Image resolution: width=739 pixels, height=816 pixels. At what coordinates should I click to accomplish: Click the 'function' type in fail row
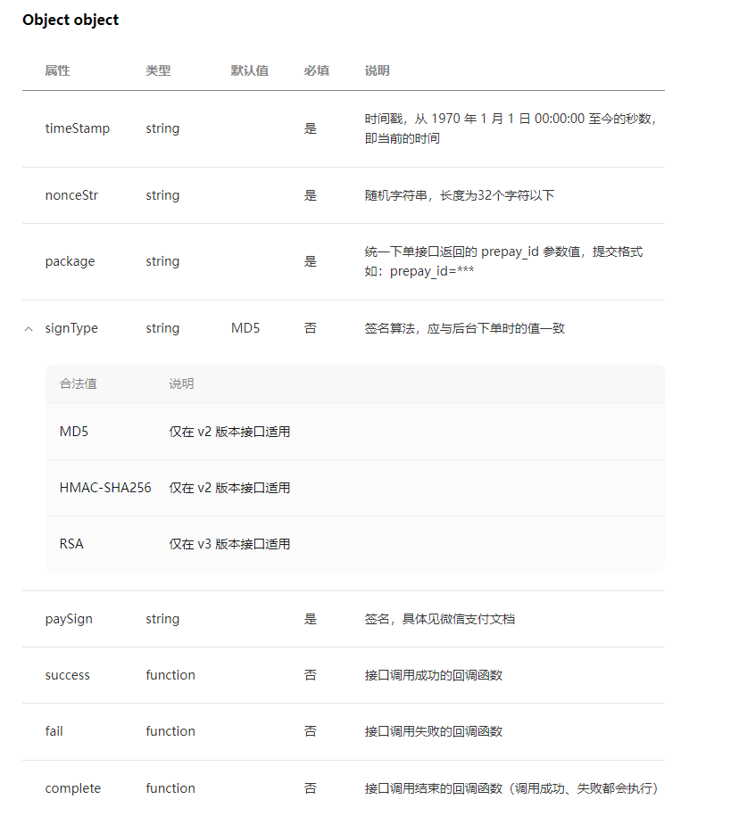pyautogui.click(x=170, y=731)
